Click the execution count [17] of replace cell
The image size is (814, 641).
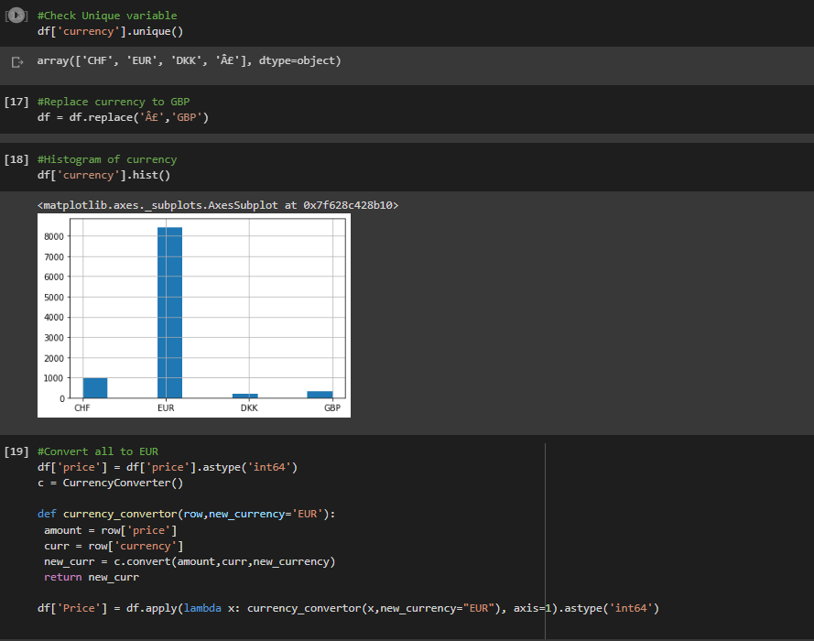tap(16, 102)
